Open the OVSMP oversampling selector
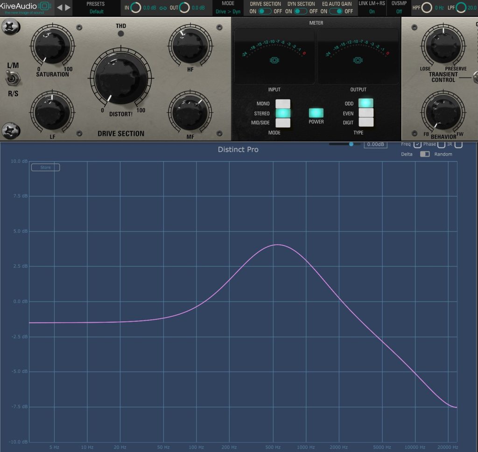 coord(399,11)
